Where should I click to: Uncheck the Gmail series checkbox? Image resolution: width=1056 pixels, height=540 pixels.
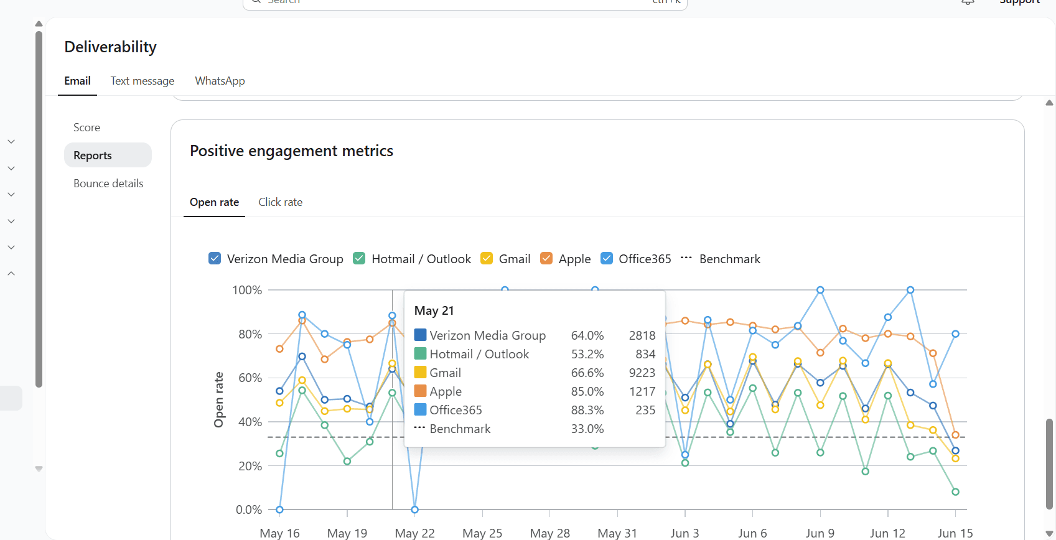(x=487, y=258)
